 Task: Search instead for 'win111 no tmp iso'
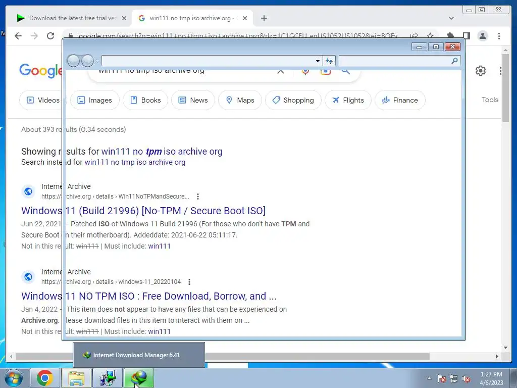135,162
